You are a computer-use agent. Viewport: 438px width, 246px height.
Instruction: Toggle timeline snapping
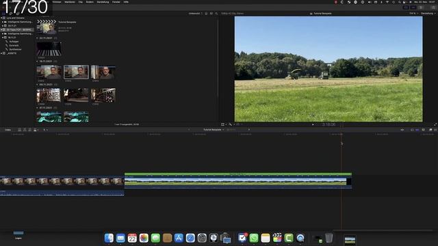point(417,130)
